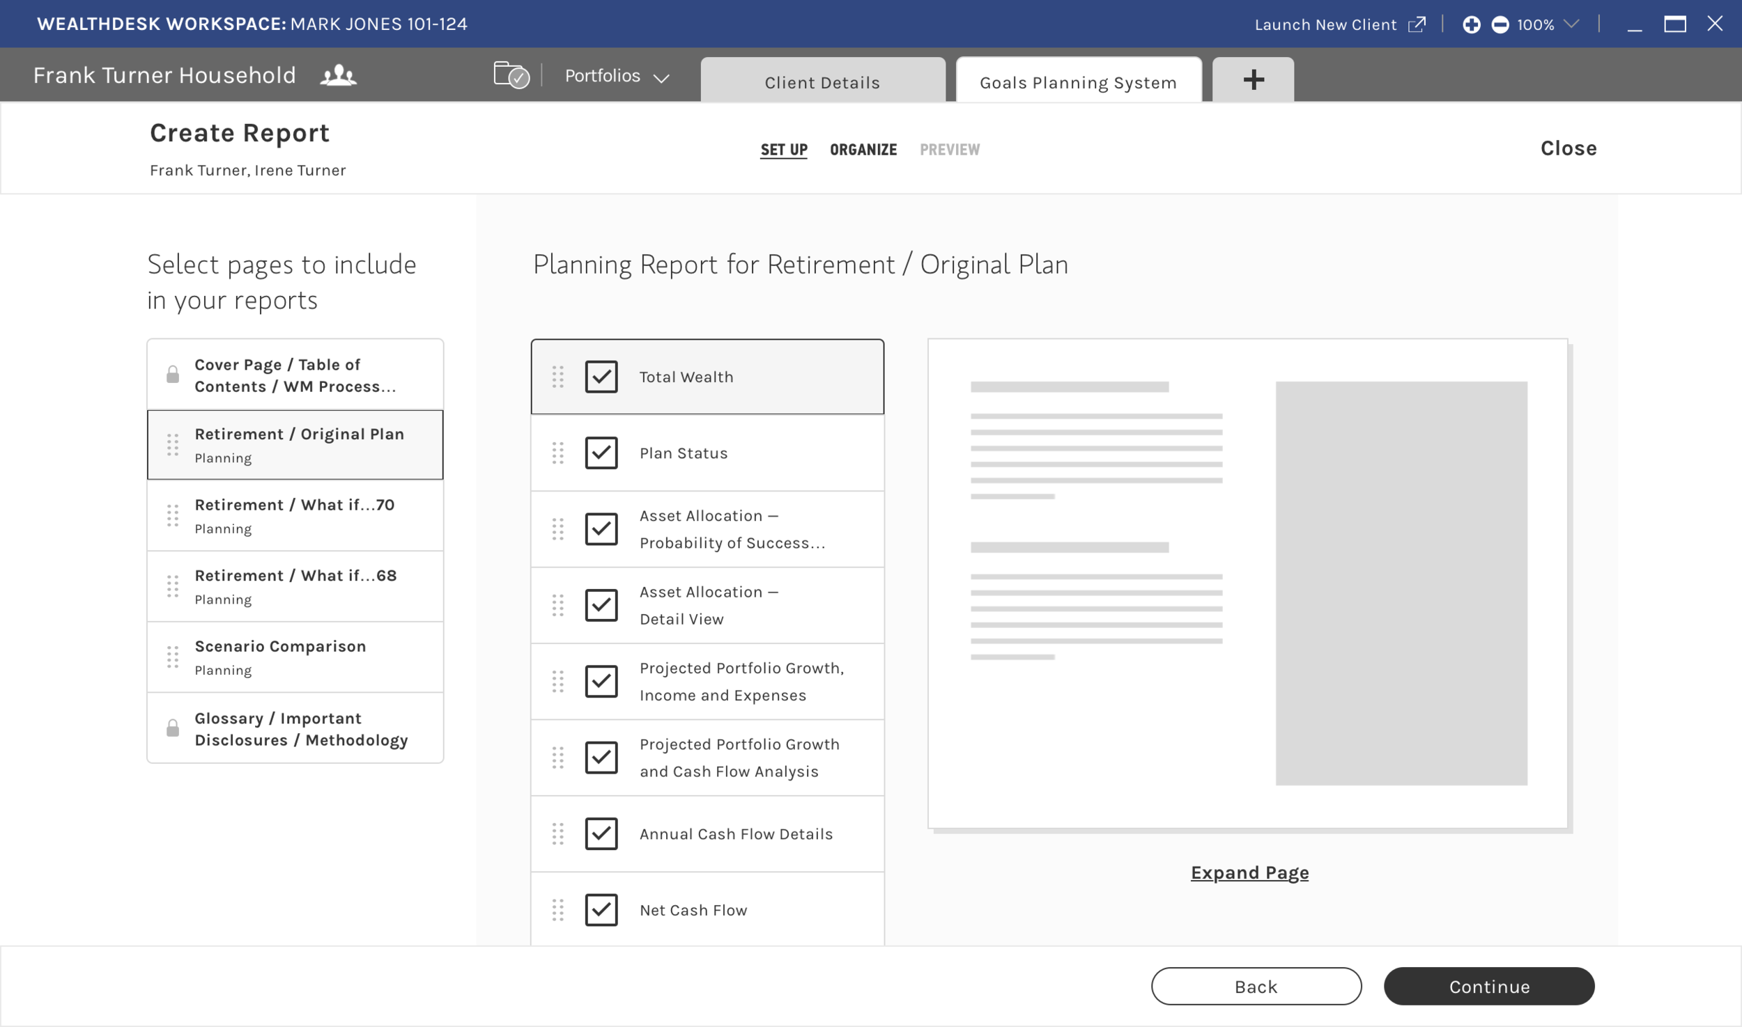
Task: Toggle the Annual Cash Flow Details checkbox
Action: pyautogui.click(x=601, y=833)
